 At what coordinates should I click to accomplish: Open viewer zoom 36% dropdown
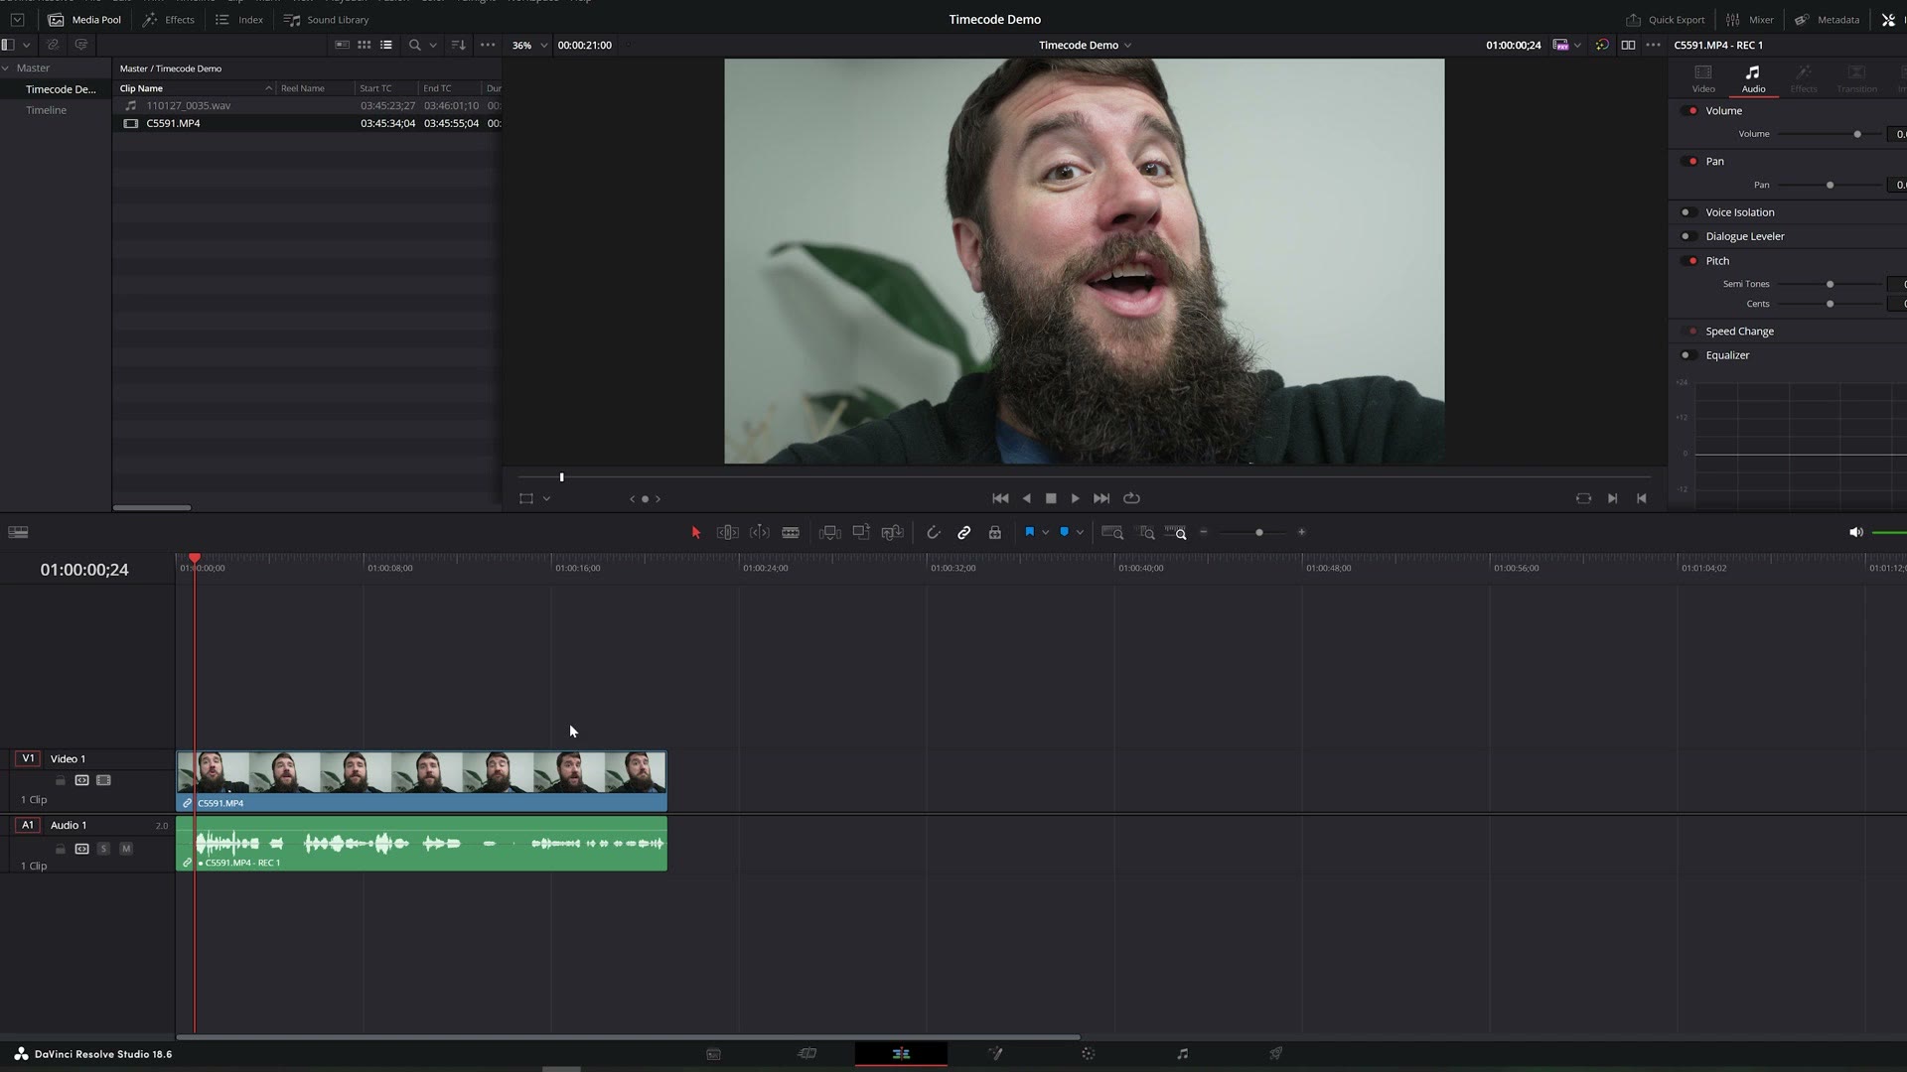pyautogui.click(x=529, y=46)
